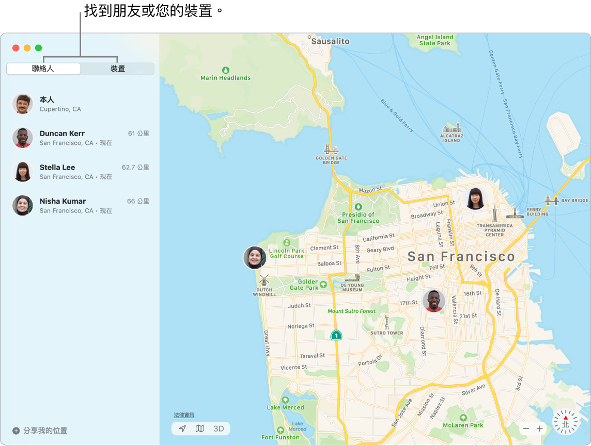Click Stella Lee's avatar on the map
Viewport: 591px width, 446px height.
[x=475, y=197]
